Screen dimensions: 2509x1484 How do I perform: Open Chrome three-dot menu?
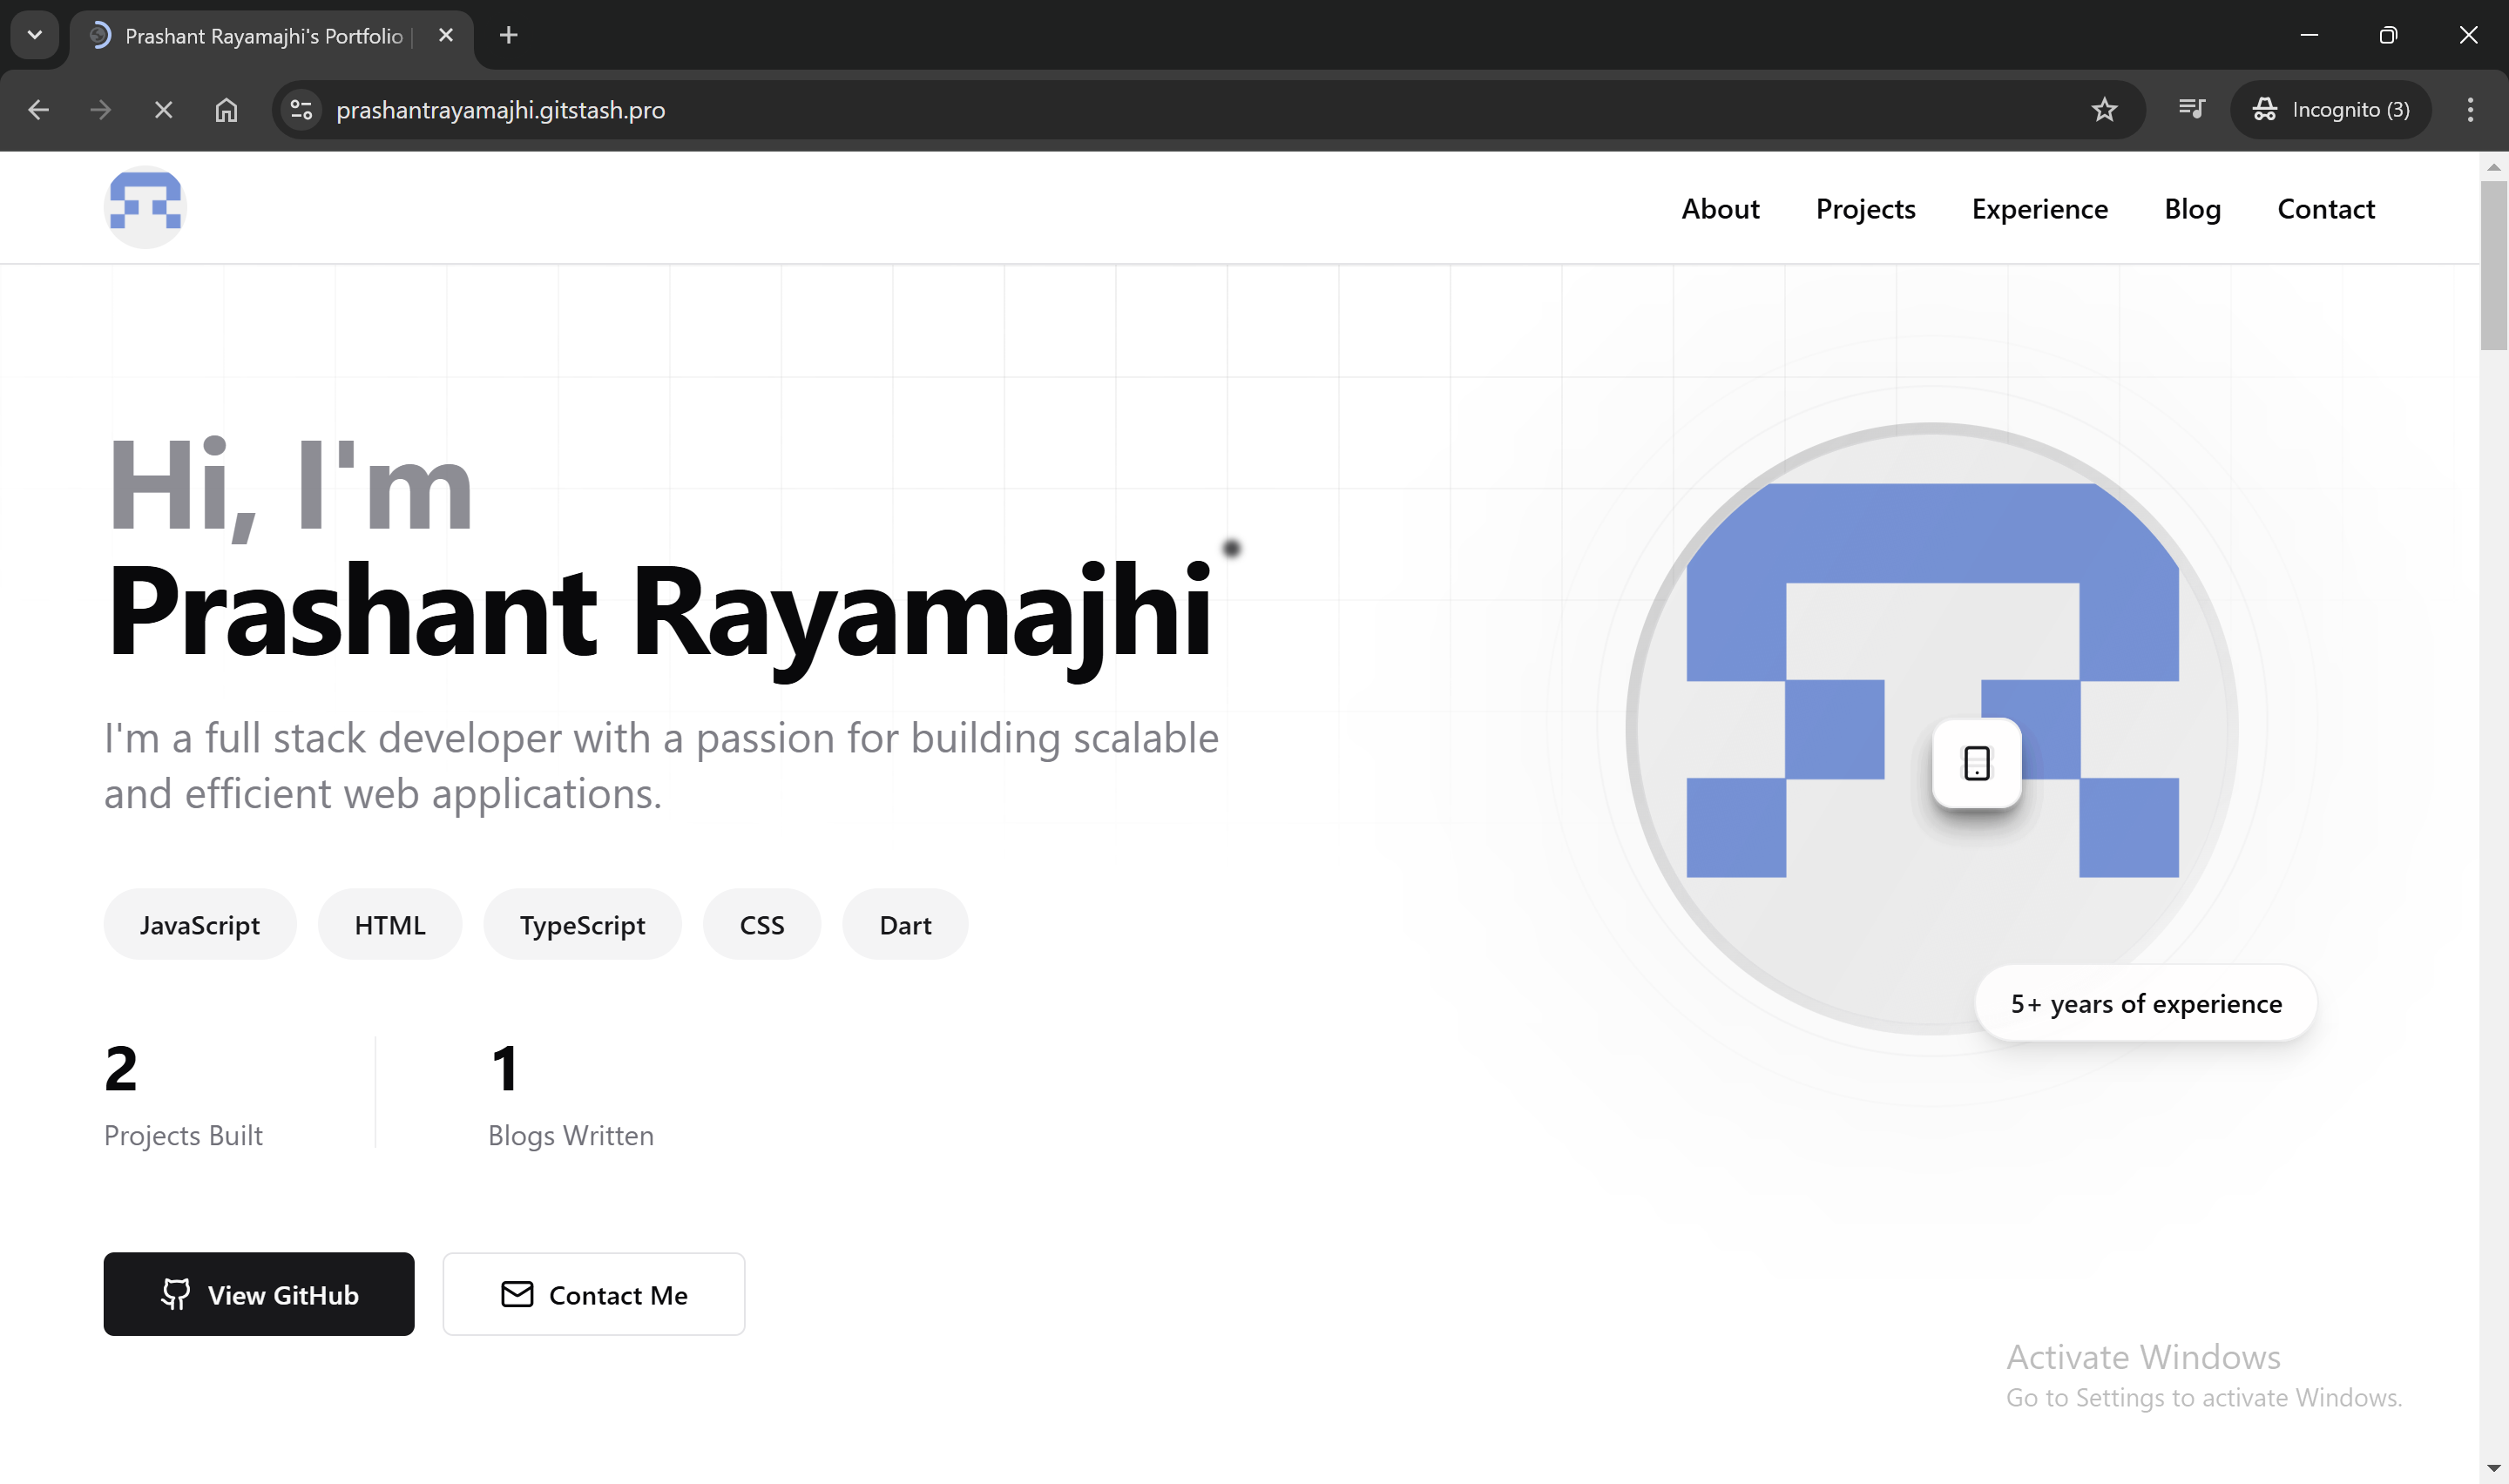coord(2470,110)
